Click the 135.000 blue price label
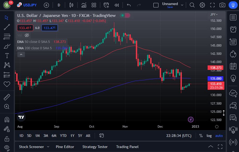 [215, 79]
